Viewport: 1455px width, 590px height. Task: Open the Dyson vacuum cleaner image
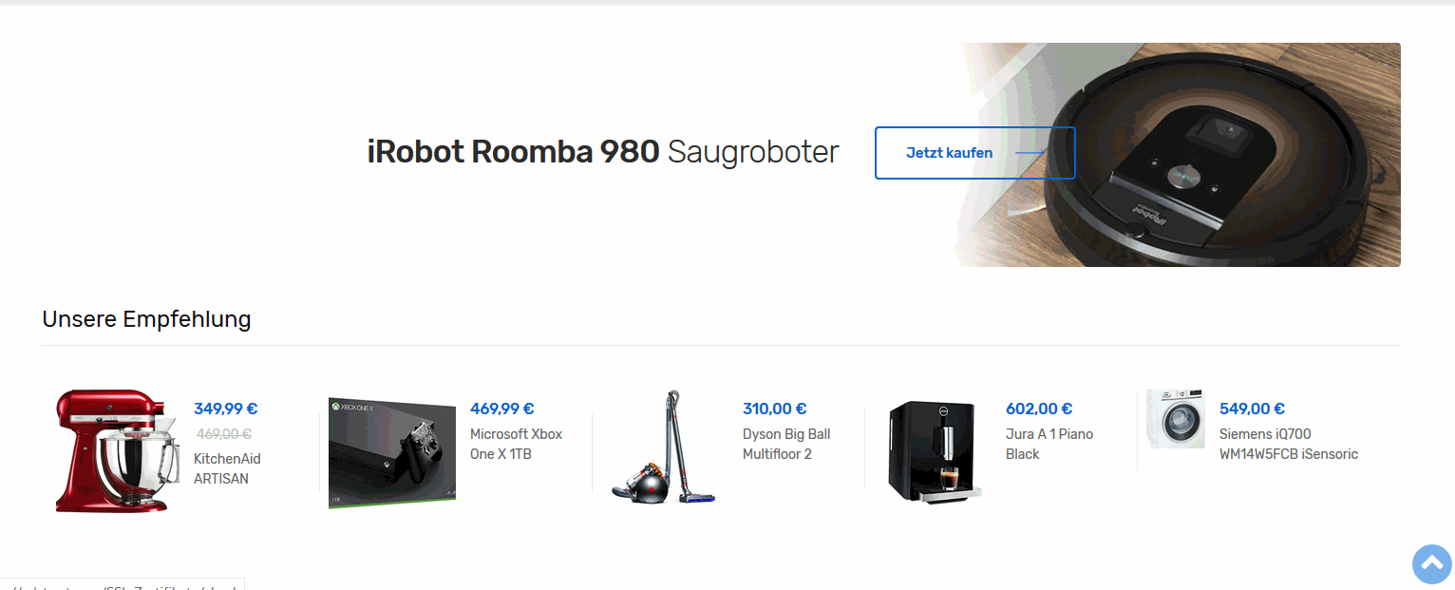(664, 447)
